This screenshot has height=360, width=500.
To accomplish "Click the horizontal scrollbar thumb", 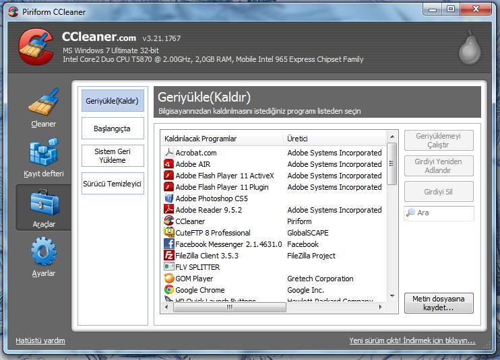I will click(230, 307).
